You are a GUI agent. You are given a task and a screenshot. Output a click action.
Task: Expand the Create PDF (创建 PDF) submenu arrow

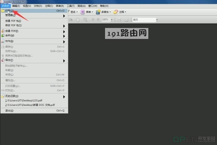64,32
